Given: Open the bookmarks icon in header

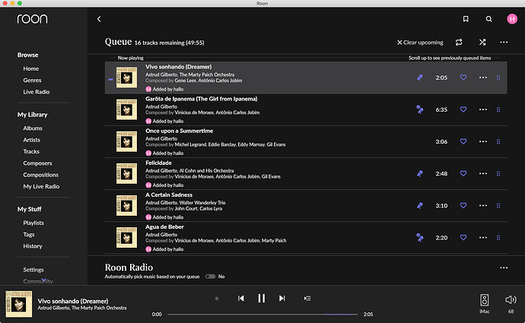Looking at the screenshot, I should [x=466, y=19].
